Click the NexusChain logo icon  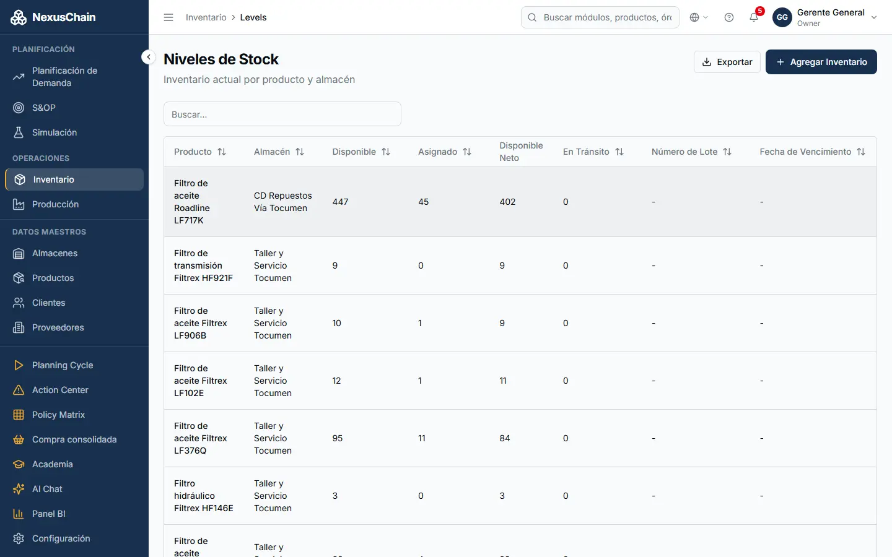coord(19,17)
